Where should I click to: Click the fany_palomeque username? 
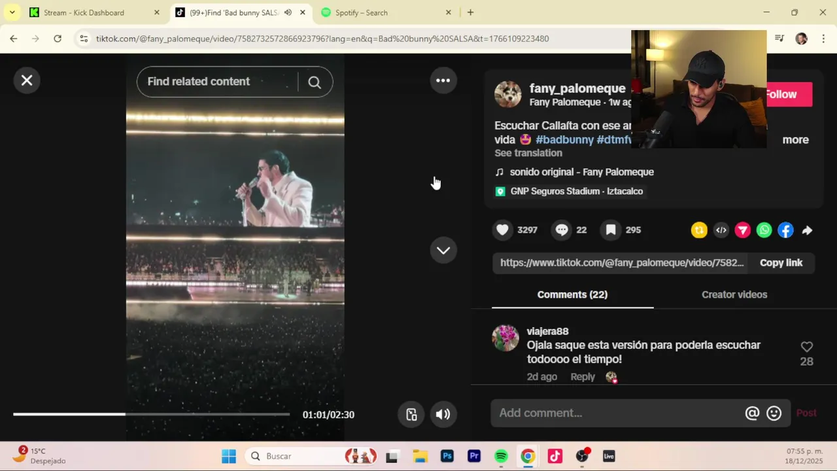[577, 88]
